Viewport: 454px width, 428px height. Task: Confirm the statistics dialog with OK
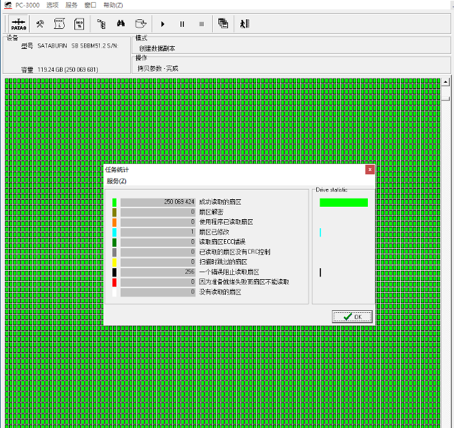[x=352, y=316]
